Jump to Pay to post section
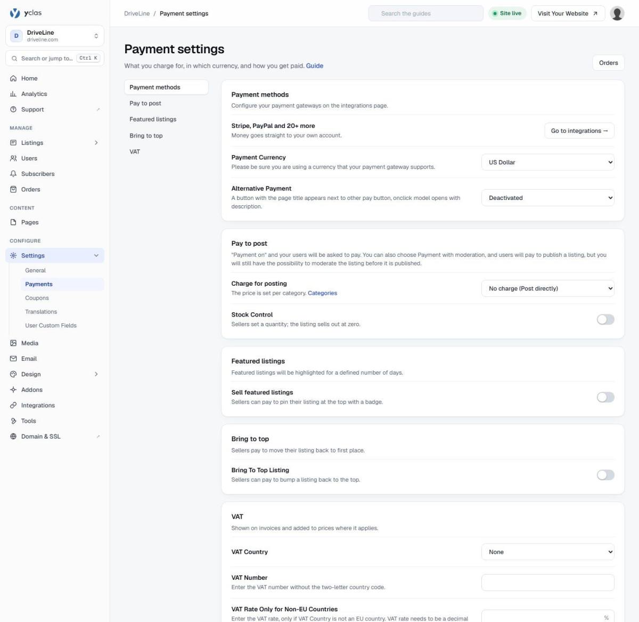 pyautogui.click(x=166, y=103)
